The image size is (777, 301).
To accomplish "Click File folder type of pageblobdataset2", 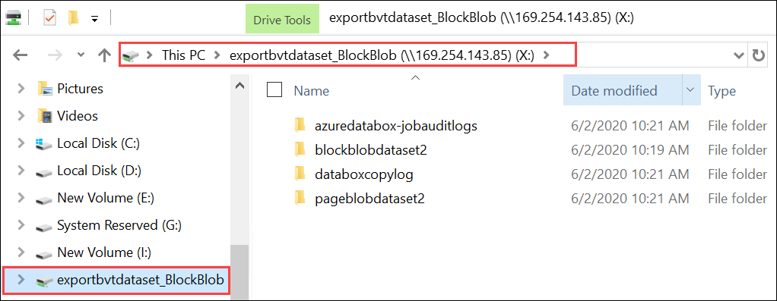I will tap(737, 199).
